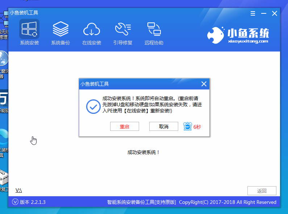The height and width of the screenshot is (214, 288).
Task: Open the globe browser desktop icon
Action: tap(4, 58)
